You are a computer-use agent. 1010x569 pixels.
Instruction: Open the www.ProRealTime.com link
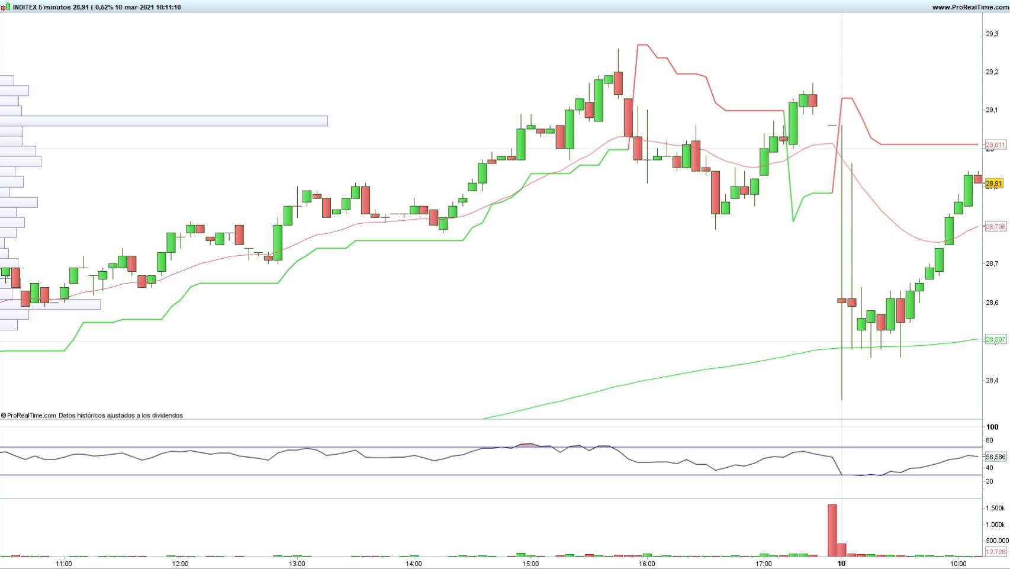[x=965, y=6]
